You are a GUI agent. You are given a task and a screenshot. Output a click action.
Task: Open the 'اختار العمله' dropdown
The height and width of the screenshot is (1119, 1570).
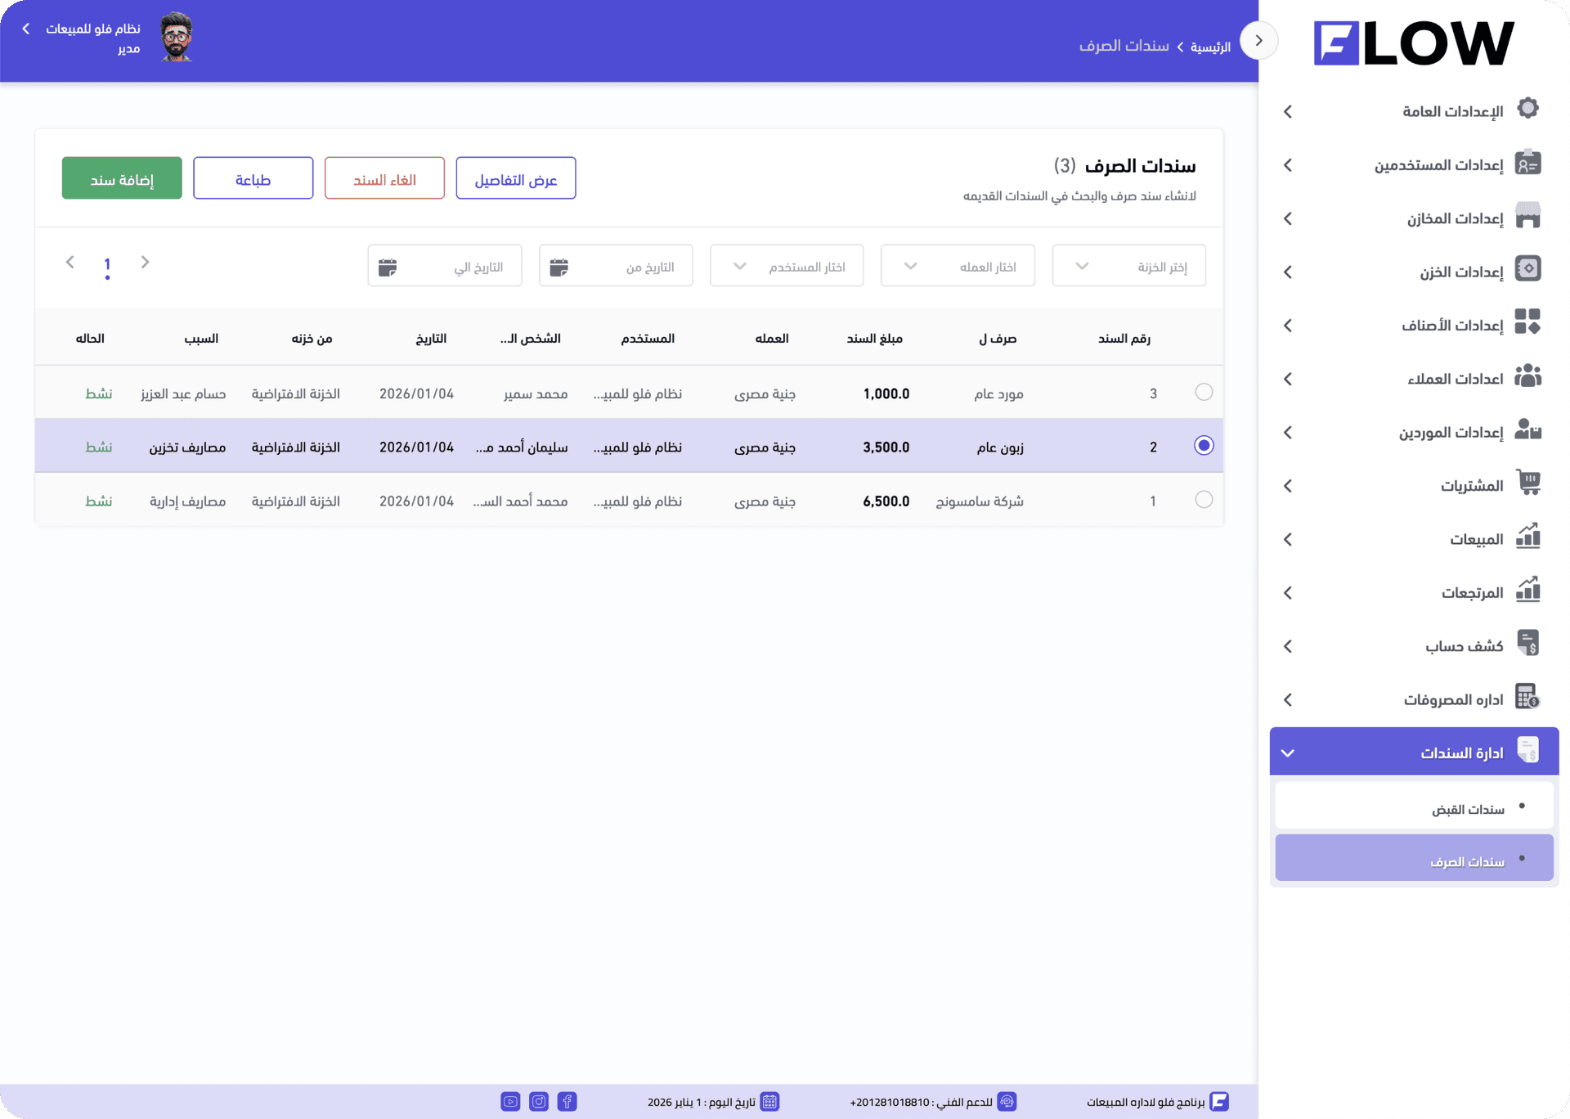(x=957, y=266)
